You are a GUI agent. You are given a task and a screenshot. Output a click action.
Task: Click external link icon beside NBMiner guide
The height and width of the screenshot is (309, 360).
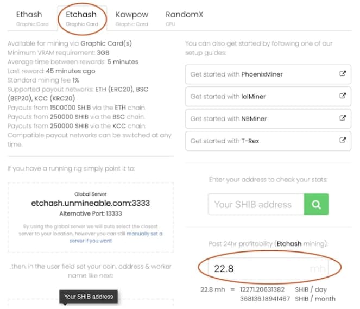[342, 118]
